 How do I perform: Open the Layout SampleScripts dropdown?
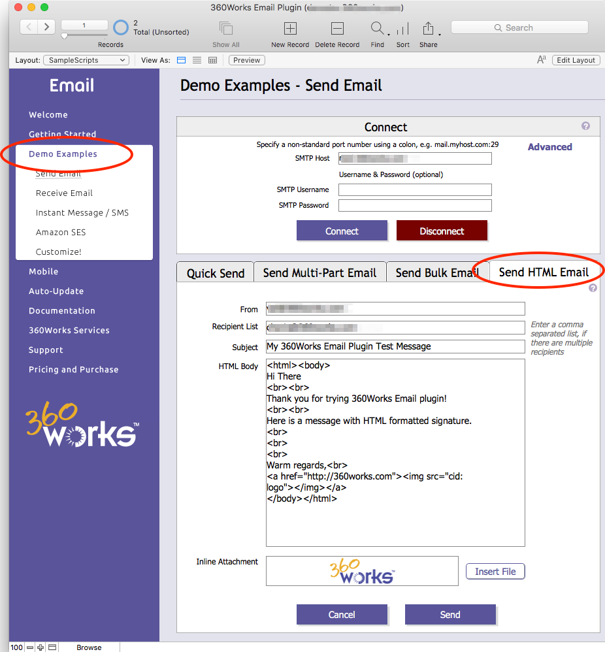86,60
